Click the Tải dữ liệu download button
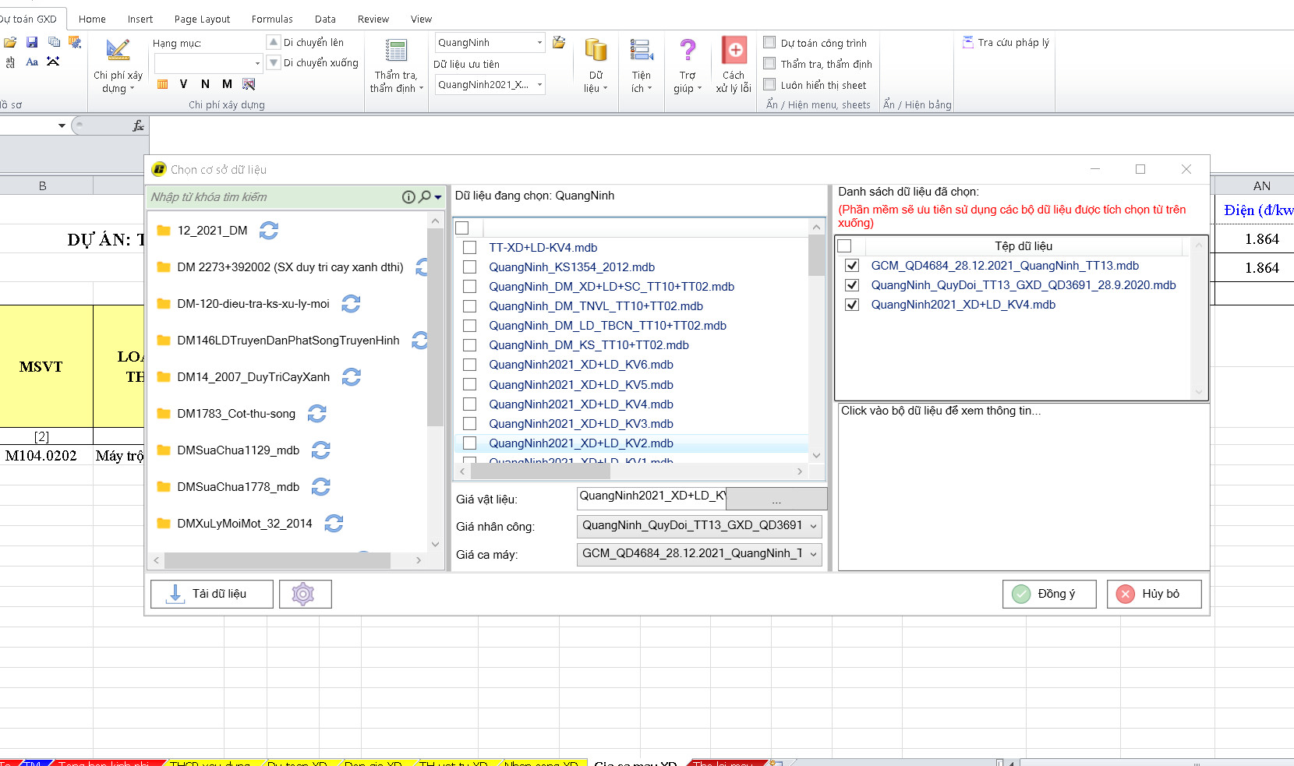The height and width of the screenshot is (766, 1294). pos(211,595)
